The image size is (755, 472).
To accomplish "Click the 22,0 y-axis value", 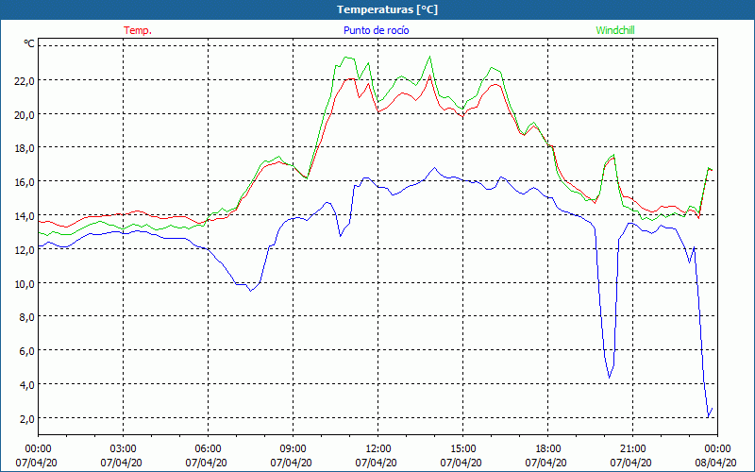I will tap(25, 81).
